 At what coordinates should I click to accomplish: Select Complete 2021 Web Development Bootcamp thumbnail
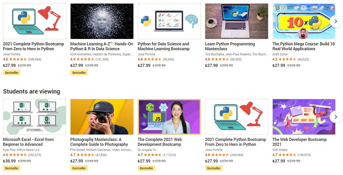[169, 117]
